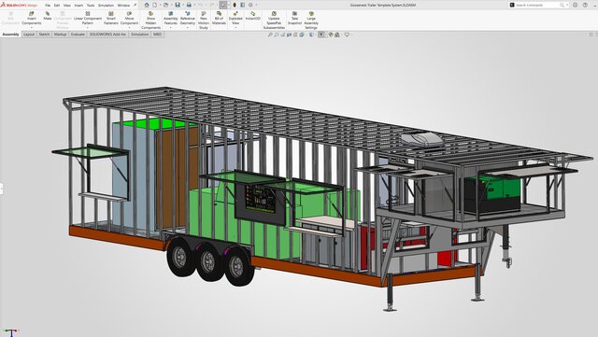Click the Search Commands field
Screen dimensions: 598x337
538,5
